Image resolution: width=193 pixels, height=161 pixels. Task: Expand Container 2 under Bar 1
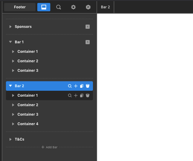(x=13, y=61)
